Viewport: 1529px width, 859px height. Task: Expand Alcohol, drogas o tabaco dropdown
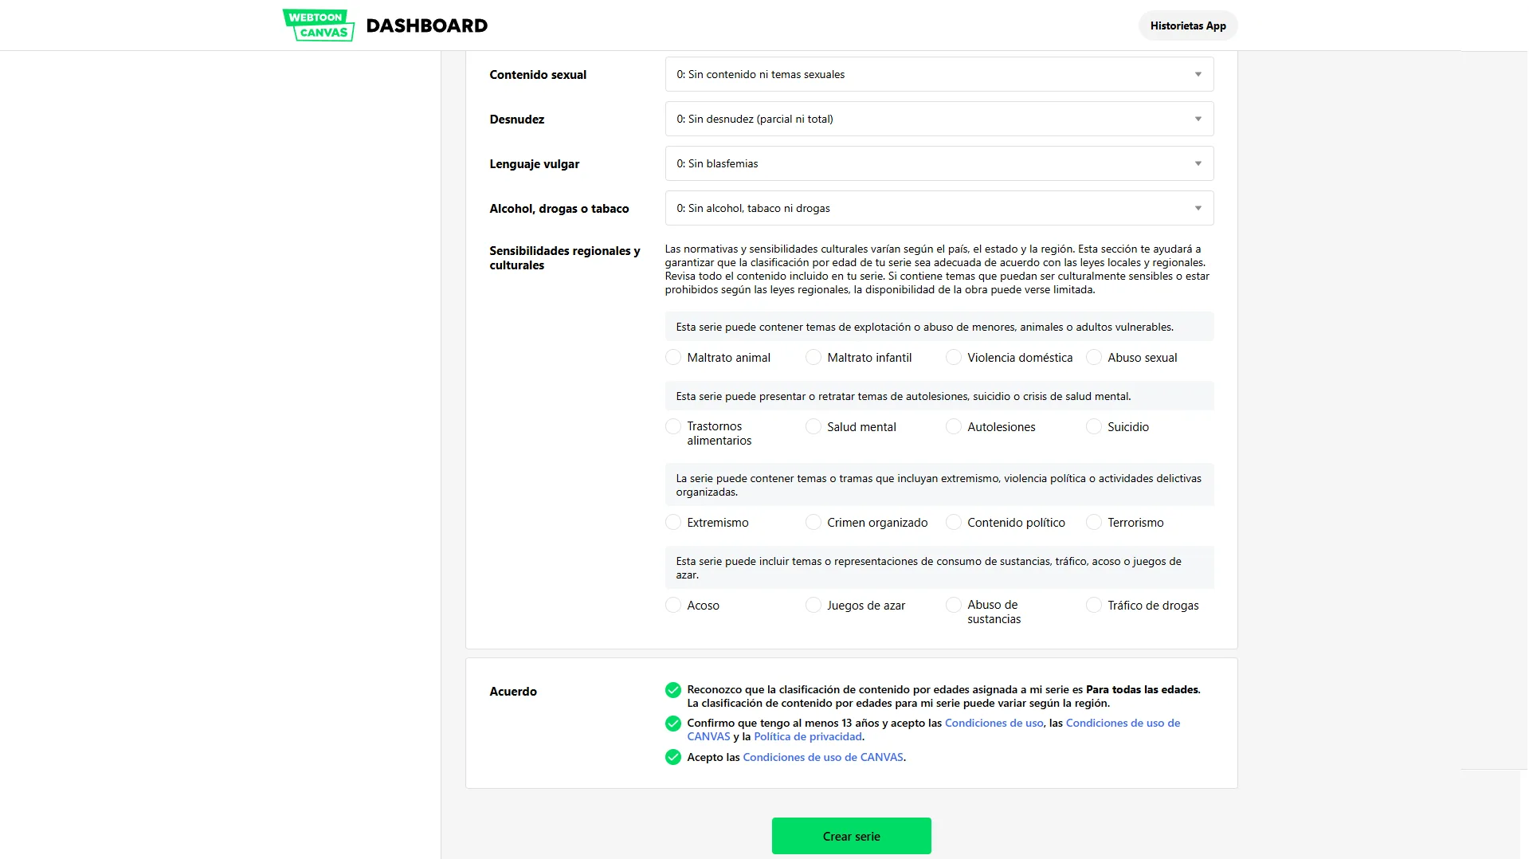[x=939, y=208]
